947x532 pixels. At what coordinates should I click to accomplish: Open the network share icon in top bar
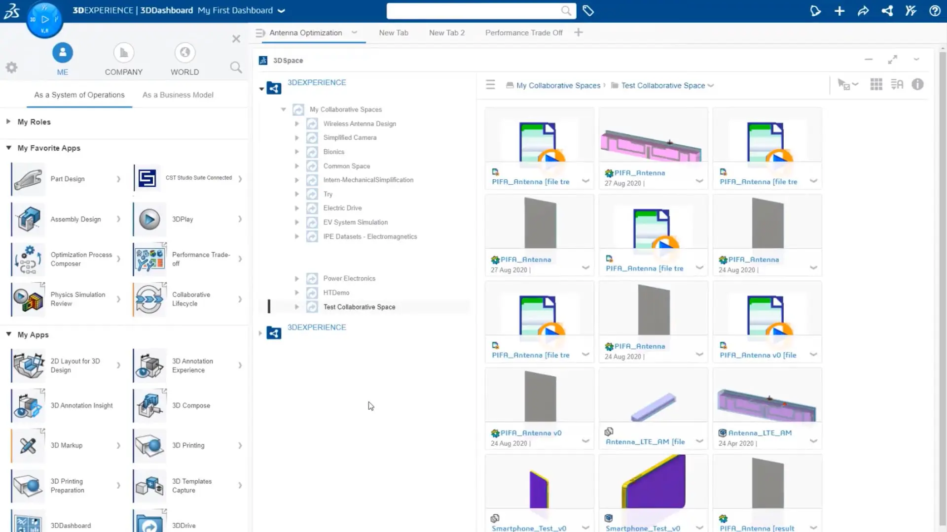887,11
